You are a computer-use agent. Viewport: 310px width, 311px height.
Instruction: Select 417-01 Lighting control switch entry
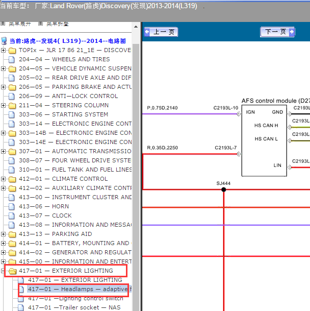pyautogui.click(x=75, y=298)
